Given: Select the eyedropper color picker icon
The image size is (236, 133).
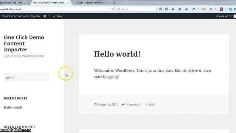Looking at the screenshot, I should pos(193,9).
